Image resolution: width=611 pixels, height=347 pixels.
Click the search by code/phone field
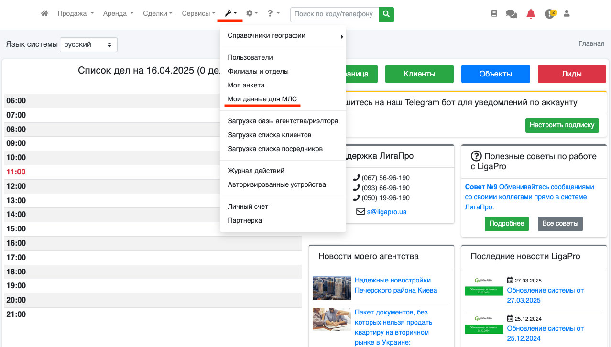click(334, 14)
